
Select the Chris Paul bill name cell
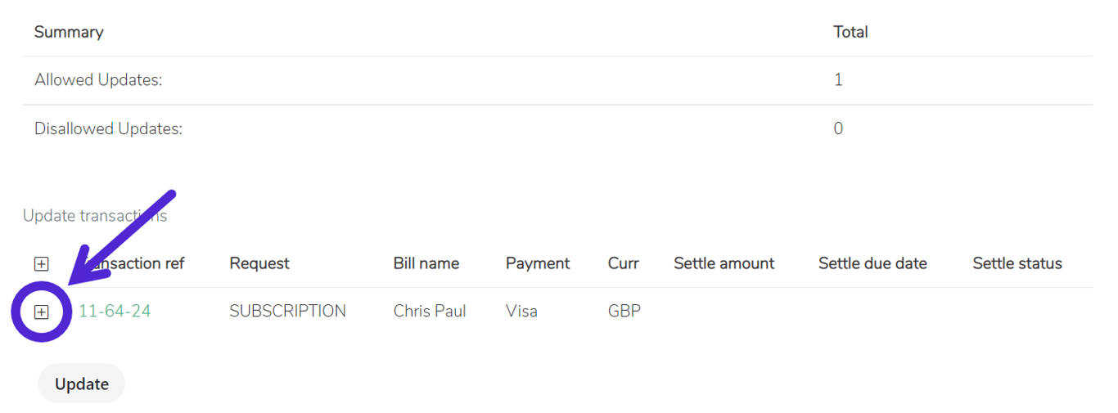[x=430, y=311]
